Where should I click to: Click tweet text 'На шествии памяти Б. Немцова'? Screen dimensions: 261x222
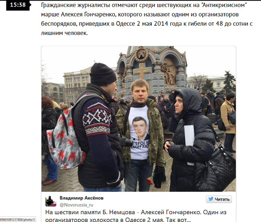click(x=90, y=212)
